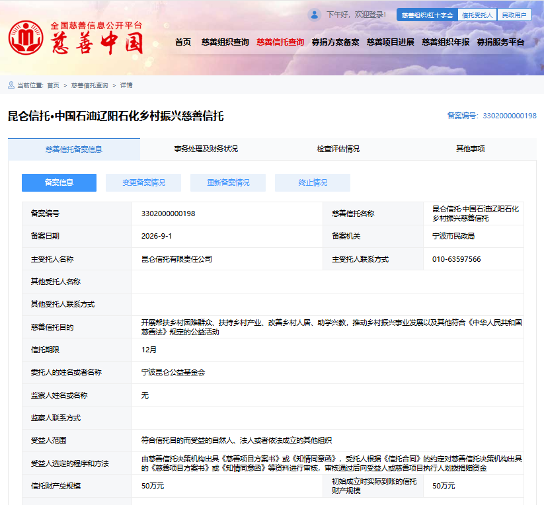Image resolution: width=544 pixels, height=505 pixels.
Task: Click the table cell value 3302000000198
Action: click(169, 214)
